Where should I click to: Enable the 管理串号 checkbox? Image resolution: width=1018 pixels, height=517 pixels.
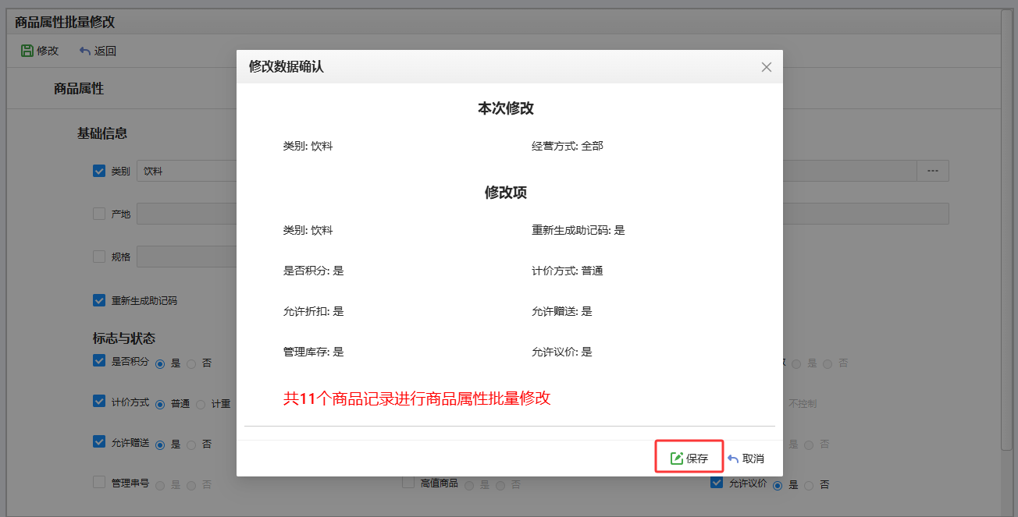pyautogui.click(x=99, y=482)
